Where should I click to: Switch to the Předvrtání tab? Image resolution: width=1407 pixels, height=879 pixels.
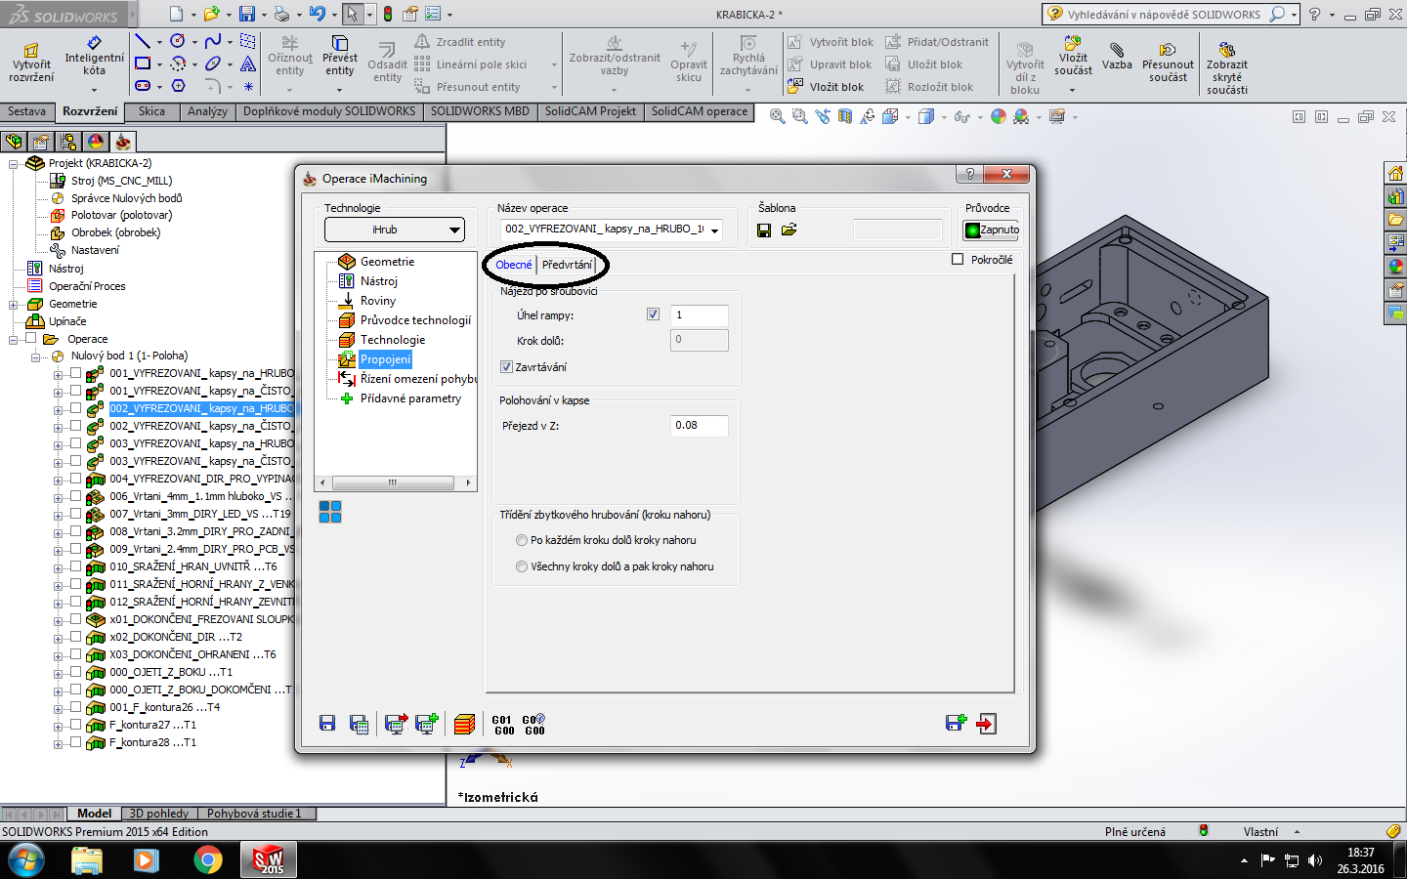coord(567,265)
